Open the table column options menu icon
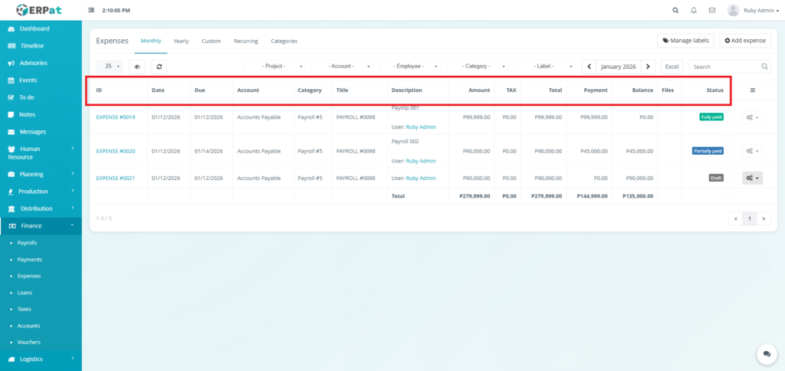 (x=752, y=90)
